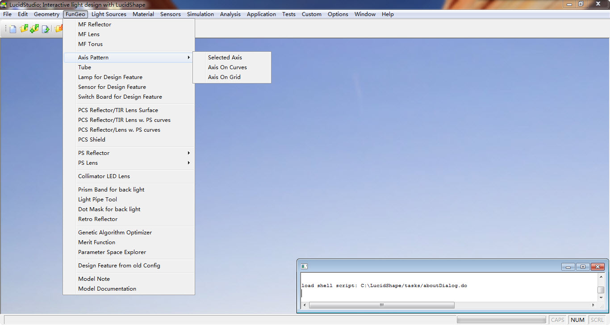Click the console horizontal scrollbar thumb
The image size is (610, 325).
pyautogui.click(x=382, y=305)
